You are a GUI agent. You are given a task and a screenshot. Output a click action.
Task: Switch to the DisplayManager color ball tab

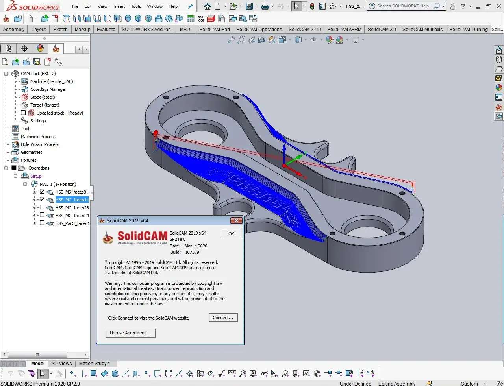click(x=40, y=48)
